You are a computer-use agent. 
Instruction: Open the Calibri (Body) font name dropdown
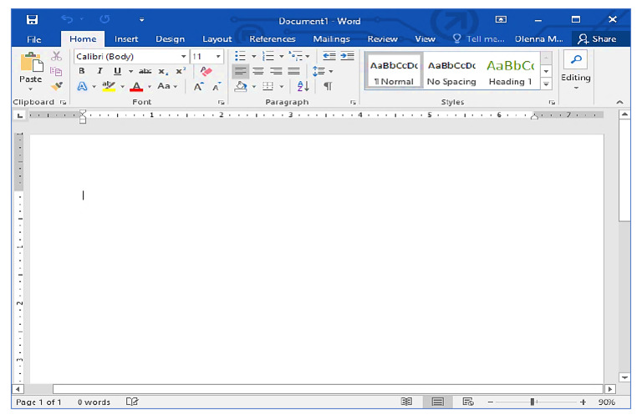pos(184,57)
